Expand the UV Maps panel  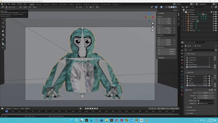[x=189, y=107]
